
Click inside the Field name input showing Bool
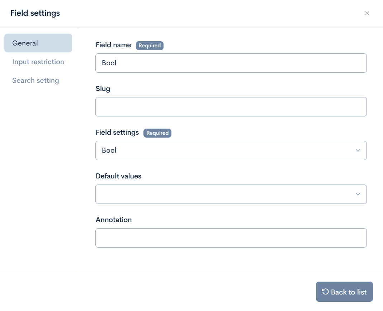[231, 63]
